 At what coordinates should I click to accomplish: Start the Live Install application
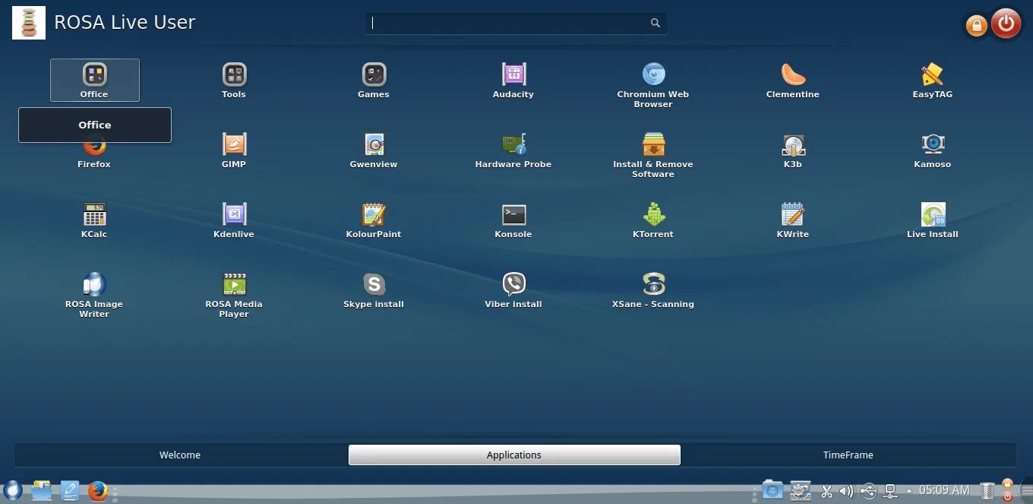coord(933,220)
